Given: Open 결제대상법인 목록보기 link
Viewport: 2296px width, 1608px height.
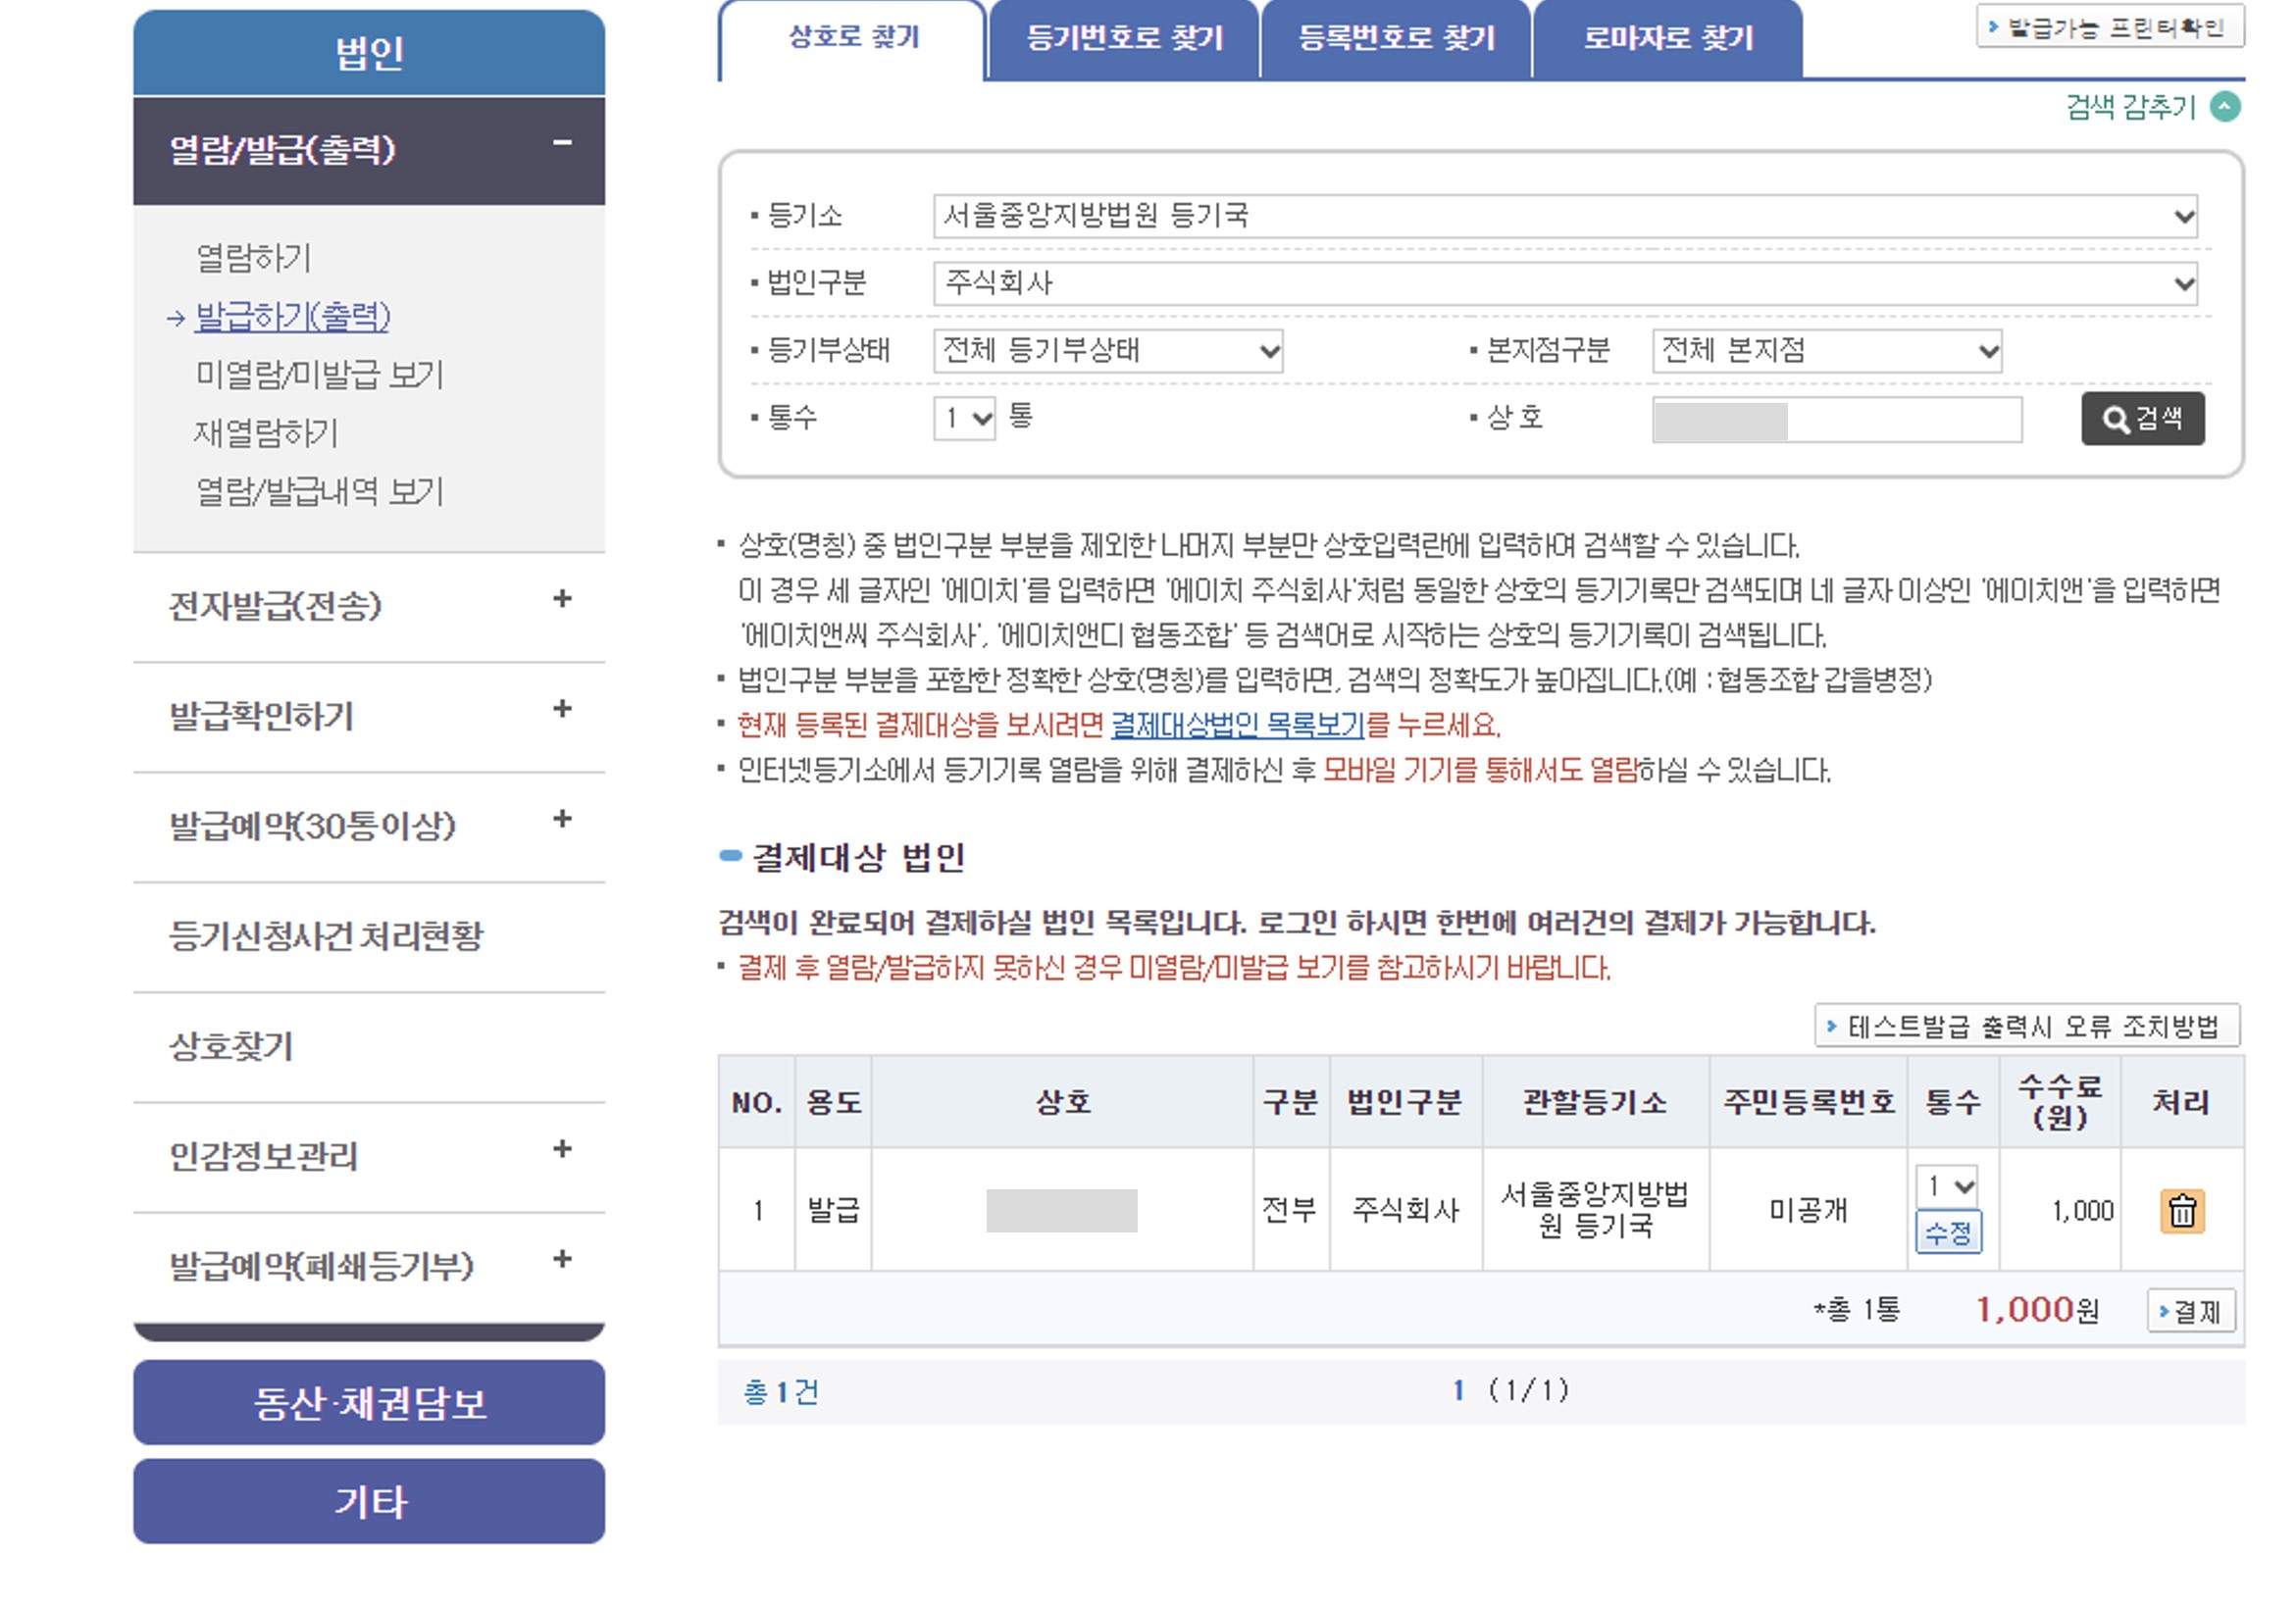Looking at the screenshot, I should click(x=1237, y=725).
